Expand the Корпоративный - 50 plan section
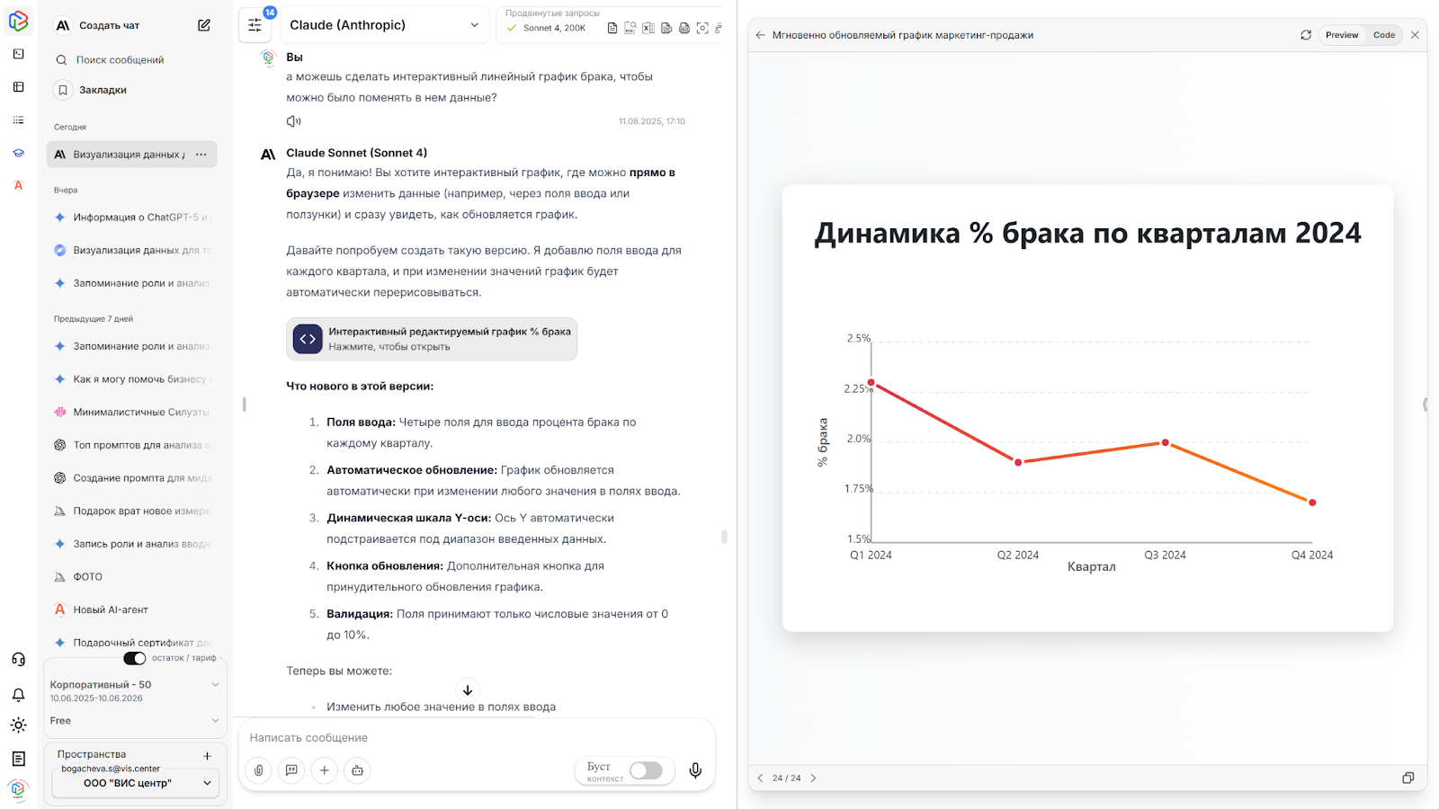 215,685
